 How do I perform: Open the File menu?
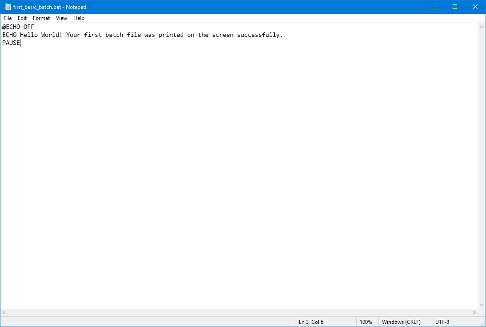pos(7,18)
